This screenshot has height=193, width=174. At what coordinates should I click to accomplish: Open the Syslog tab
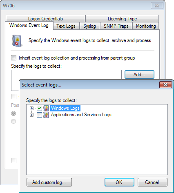(89, 26)
